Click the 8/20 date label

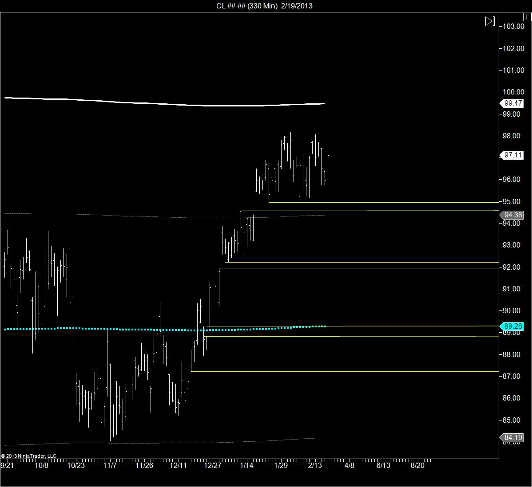coord(418,465)
